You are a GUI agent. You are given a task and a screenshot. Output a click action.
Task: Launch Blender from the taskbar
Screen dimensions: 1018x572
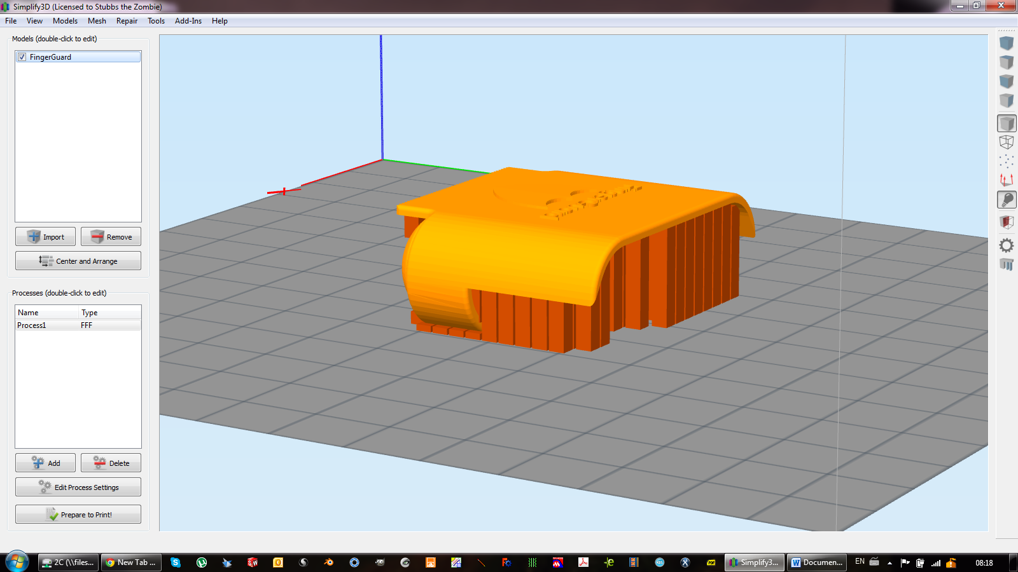point(329,562)
